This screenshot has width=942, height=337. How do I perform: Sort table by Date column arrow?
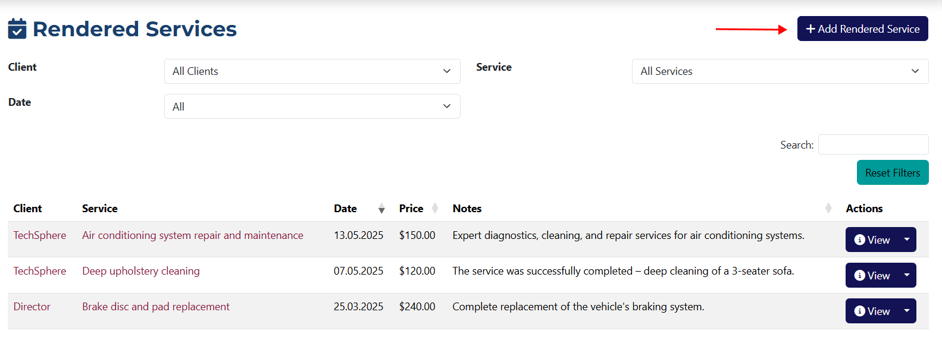[381, 209]
